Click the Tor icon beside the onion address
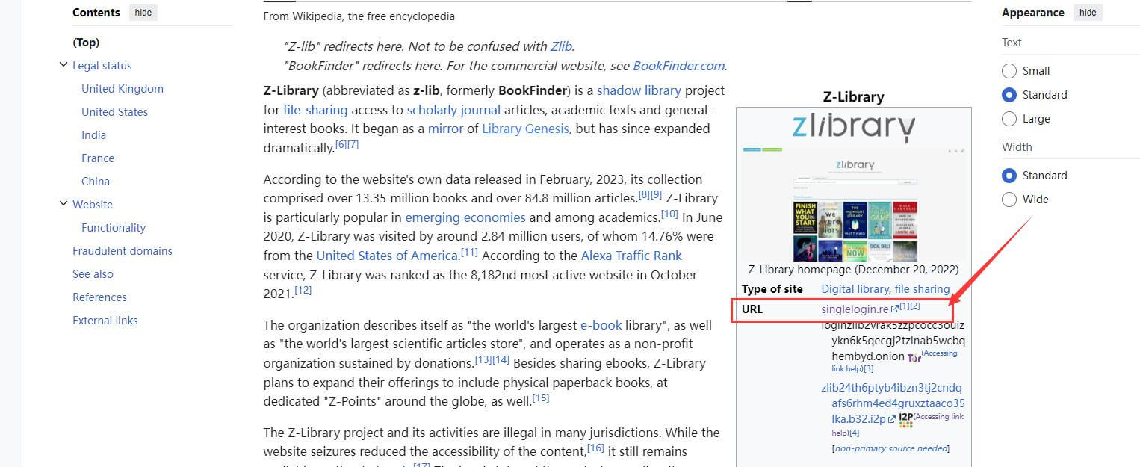Image resolution: width=1140 pixels, height=467 pixels. click(914, 357)
